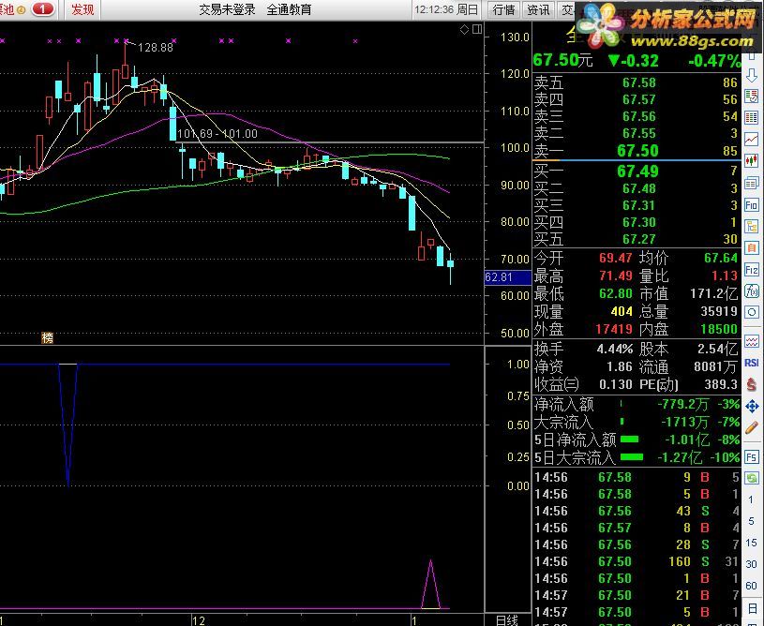
Task: Open the 行情 quotes tab
Action: pyautogui.click(x=503, y=9)
